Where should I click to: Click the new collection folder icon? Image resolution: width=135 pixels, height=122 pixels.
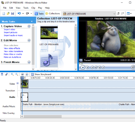click(122, 14)
